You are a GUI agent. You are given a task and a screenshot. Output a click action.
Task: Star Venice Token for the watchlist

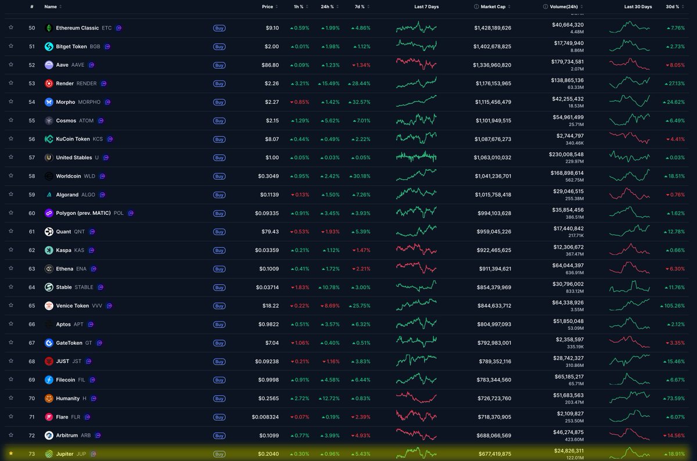pos(10,306)
